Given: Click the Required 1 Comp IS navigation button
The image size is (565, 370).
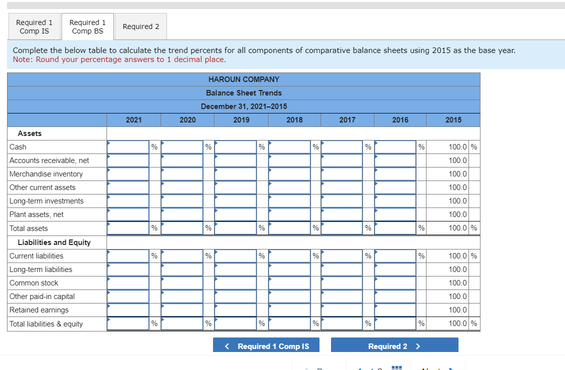Looking at the screenshot, I should [x=266, y=346].
